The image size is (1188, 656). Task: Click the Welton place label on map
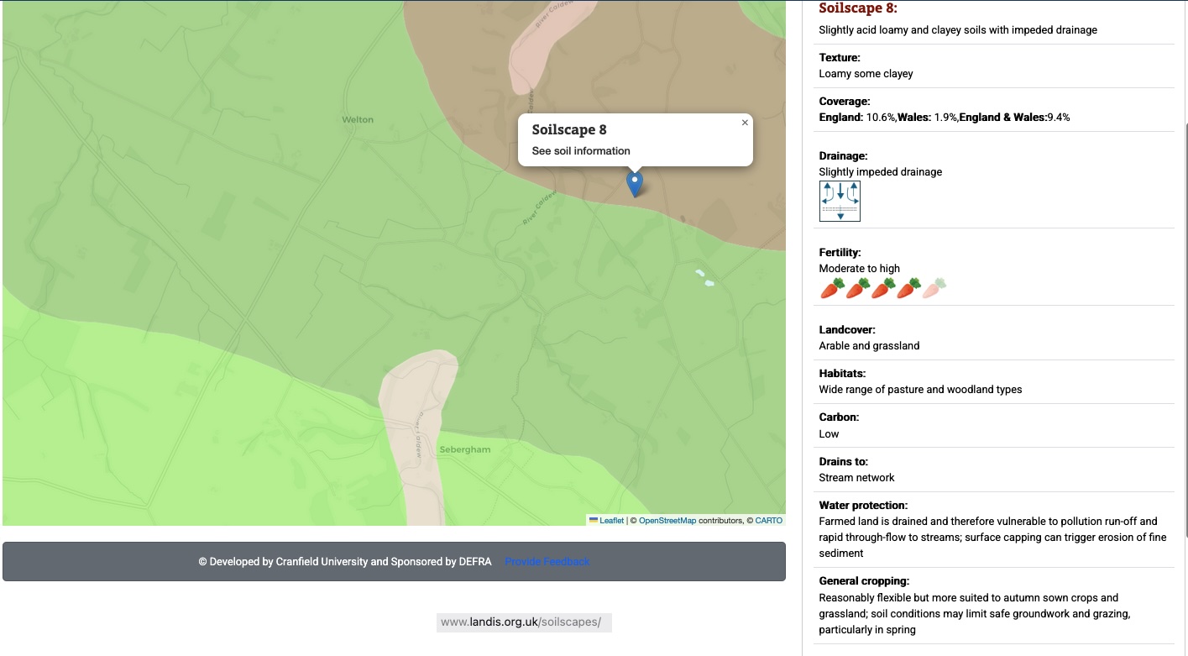[358, 120]
